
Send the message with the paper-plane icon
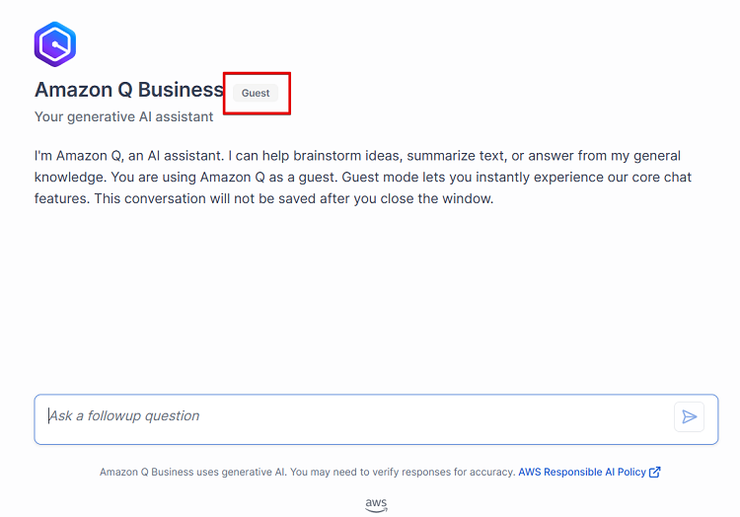pos(689,416)
